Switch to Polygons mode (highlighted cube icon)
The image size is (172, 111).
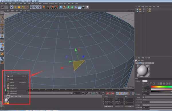[2, 36]
